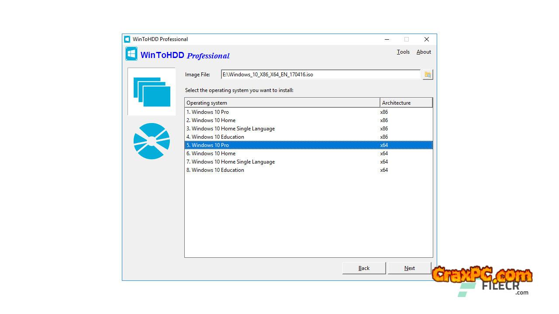Select 6. Windows 10 Home x64
The height and width of the screenshot is (314, 559).
pyautogui.click(x=309, y=154)
